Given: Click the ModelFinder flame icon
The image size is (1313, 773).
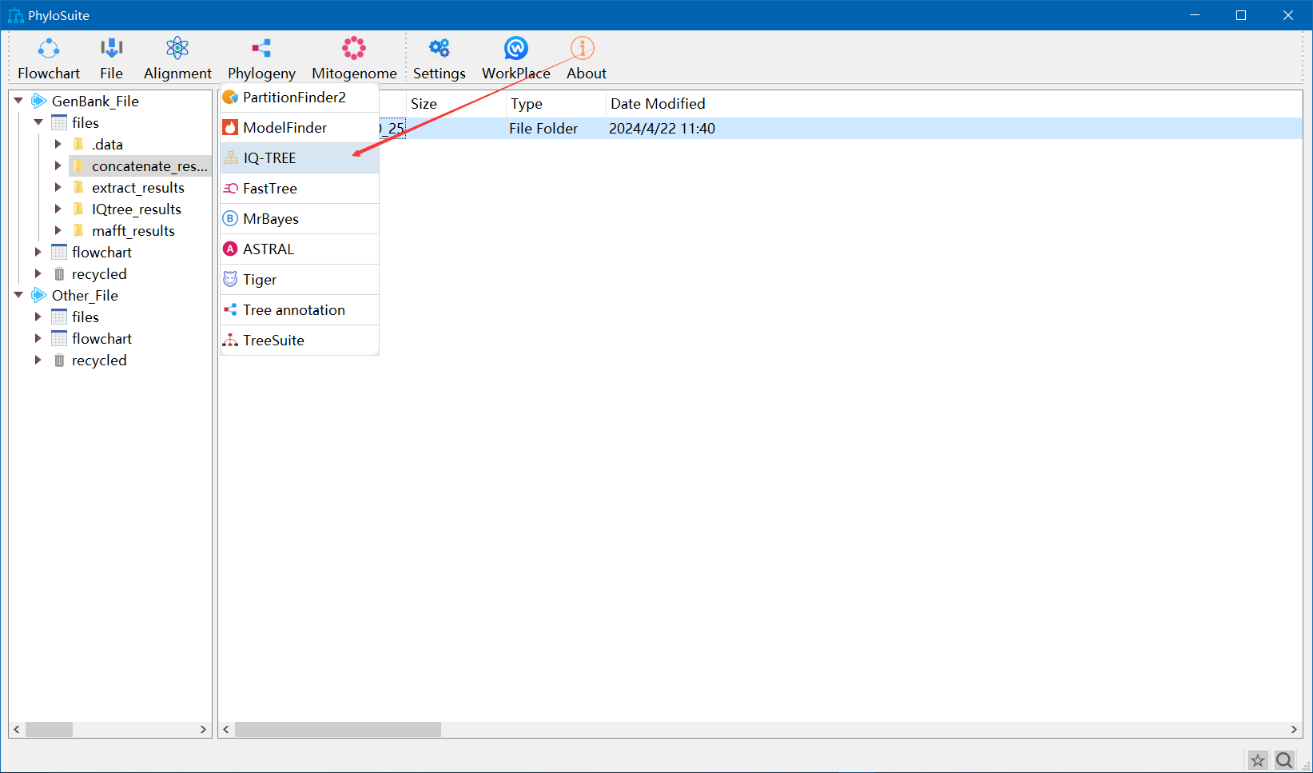Looking at the screenshot, I should coord(230,128).
